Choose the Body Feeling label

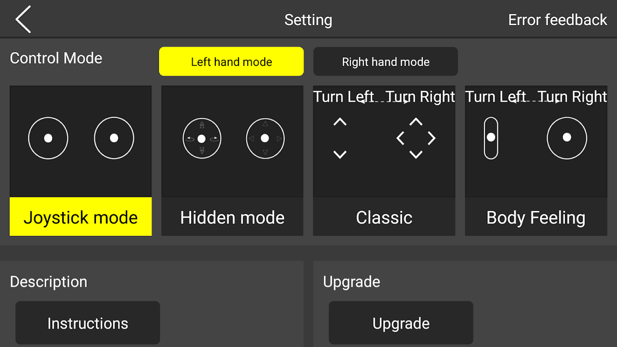point(536,217)
